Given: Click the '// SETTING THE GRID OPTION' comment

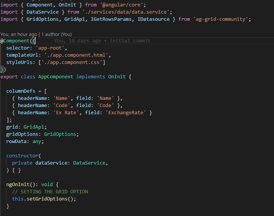Looking at the screenshot, I should tap(50, 191).
